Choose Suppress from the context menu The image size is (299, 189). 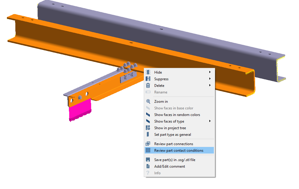[179, 79]
